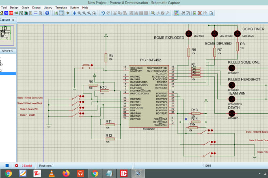Open the 3 Error(s) status message

click(x=27, y=165)
